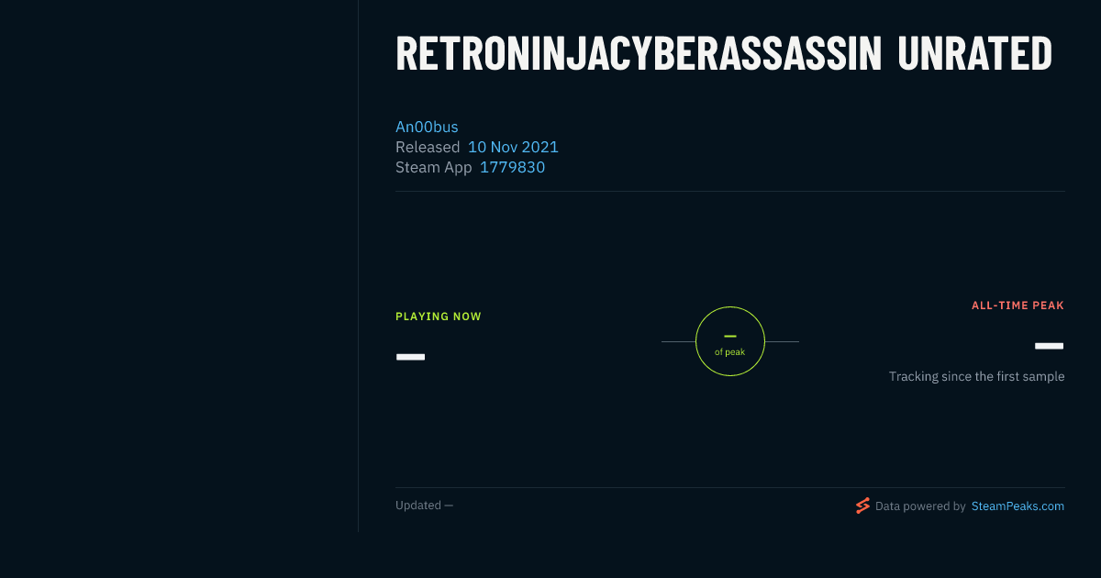The image size is (1101, 578).
Task: Click the 'Updated —' timestamp text
Action: [424, 506]
